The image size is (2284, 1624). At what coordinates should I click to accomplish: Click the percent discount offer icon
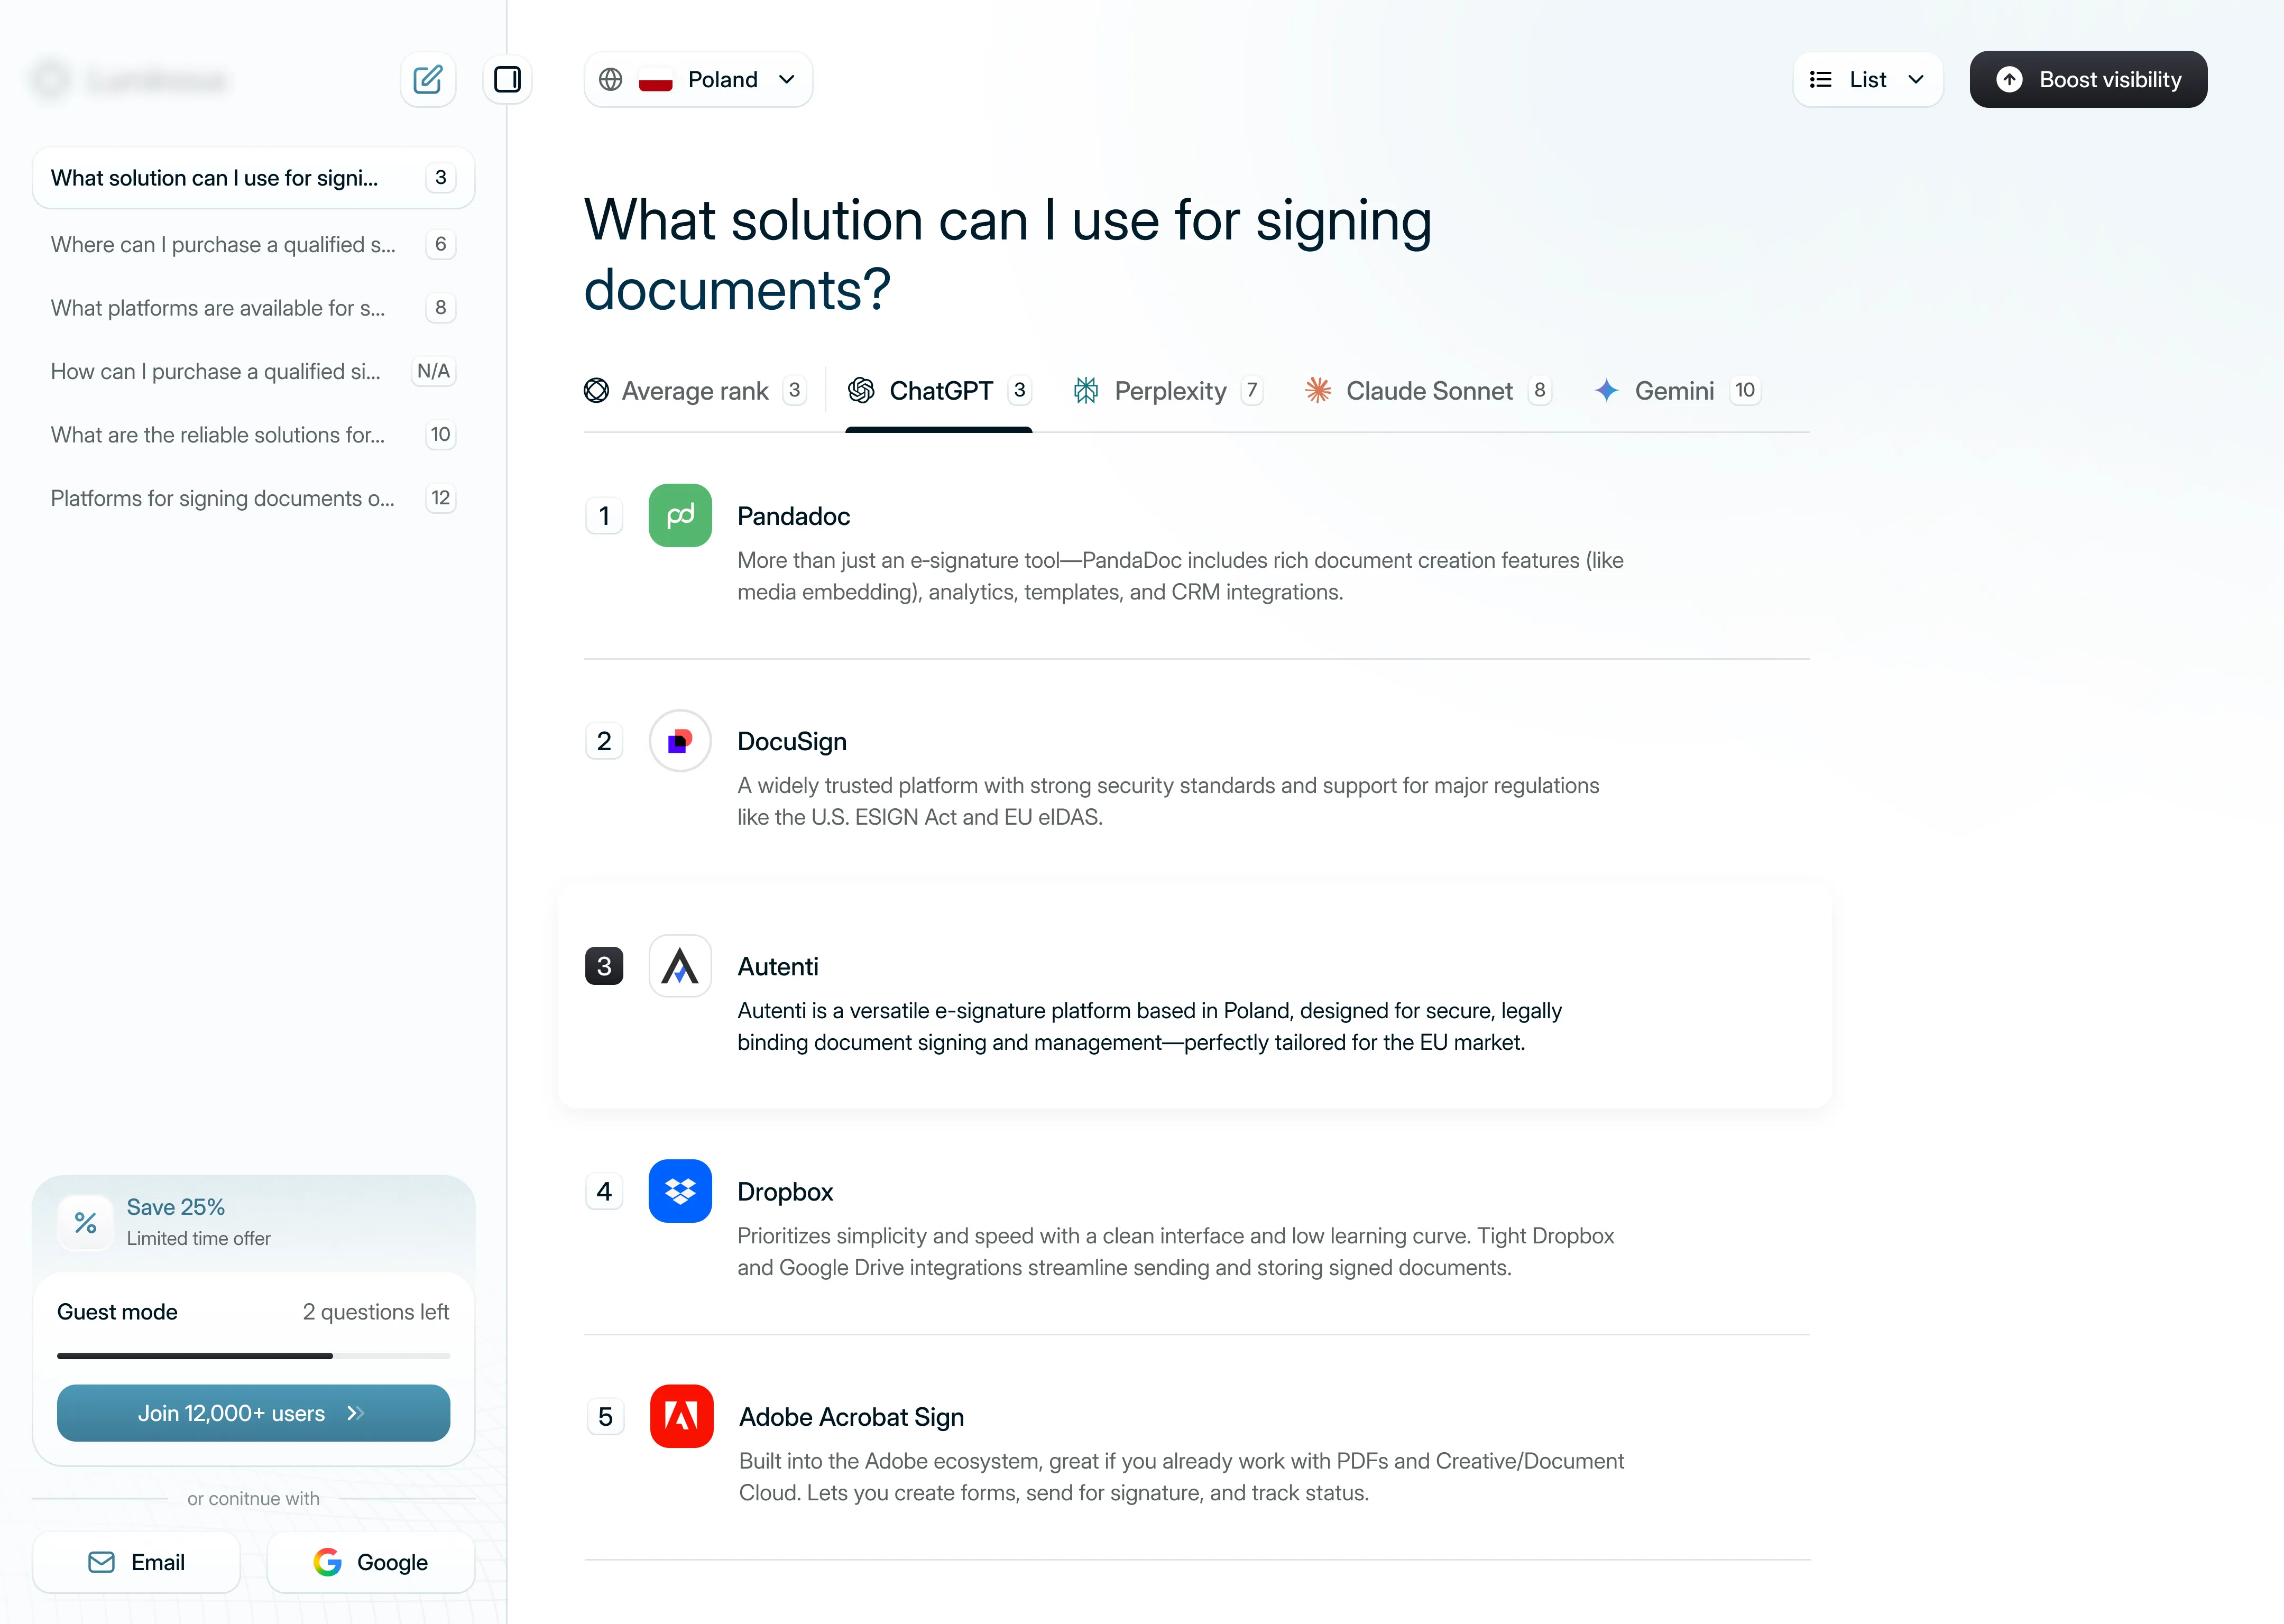coord(86,1222)
